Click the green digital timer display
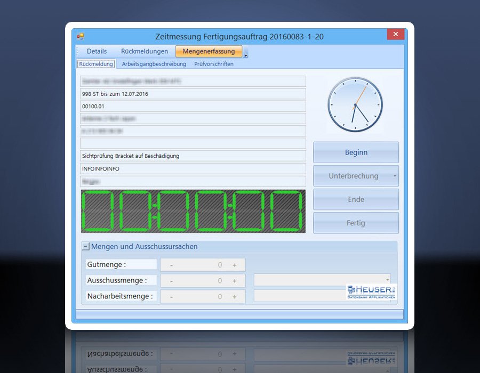The image size is (480, 373). point(193,211)
